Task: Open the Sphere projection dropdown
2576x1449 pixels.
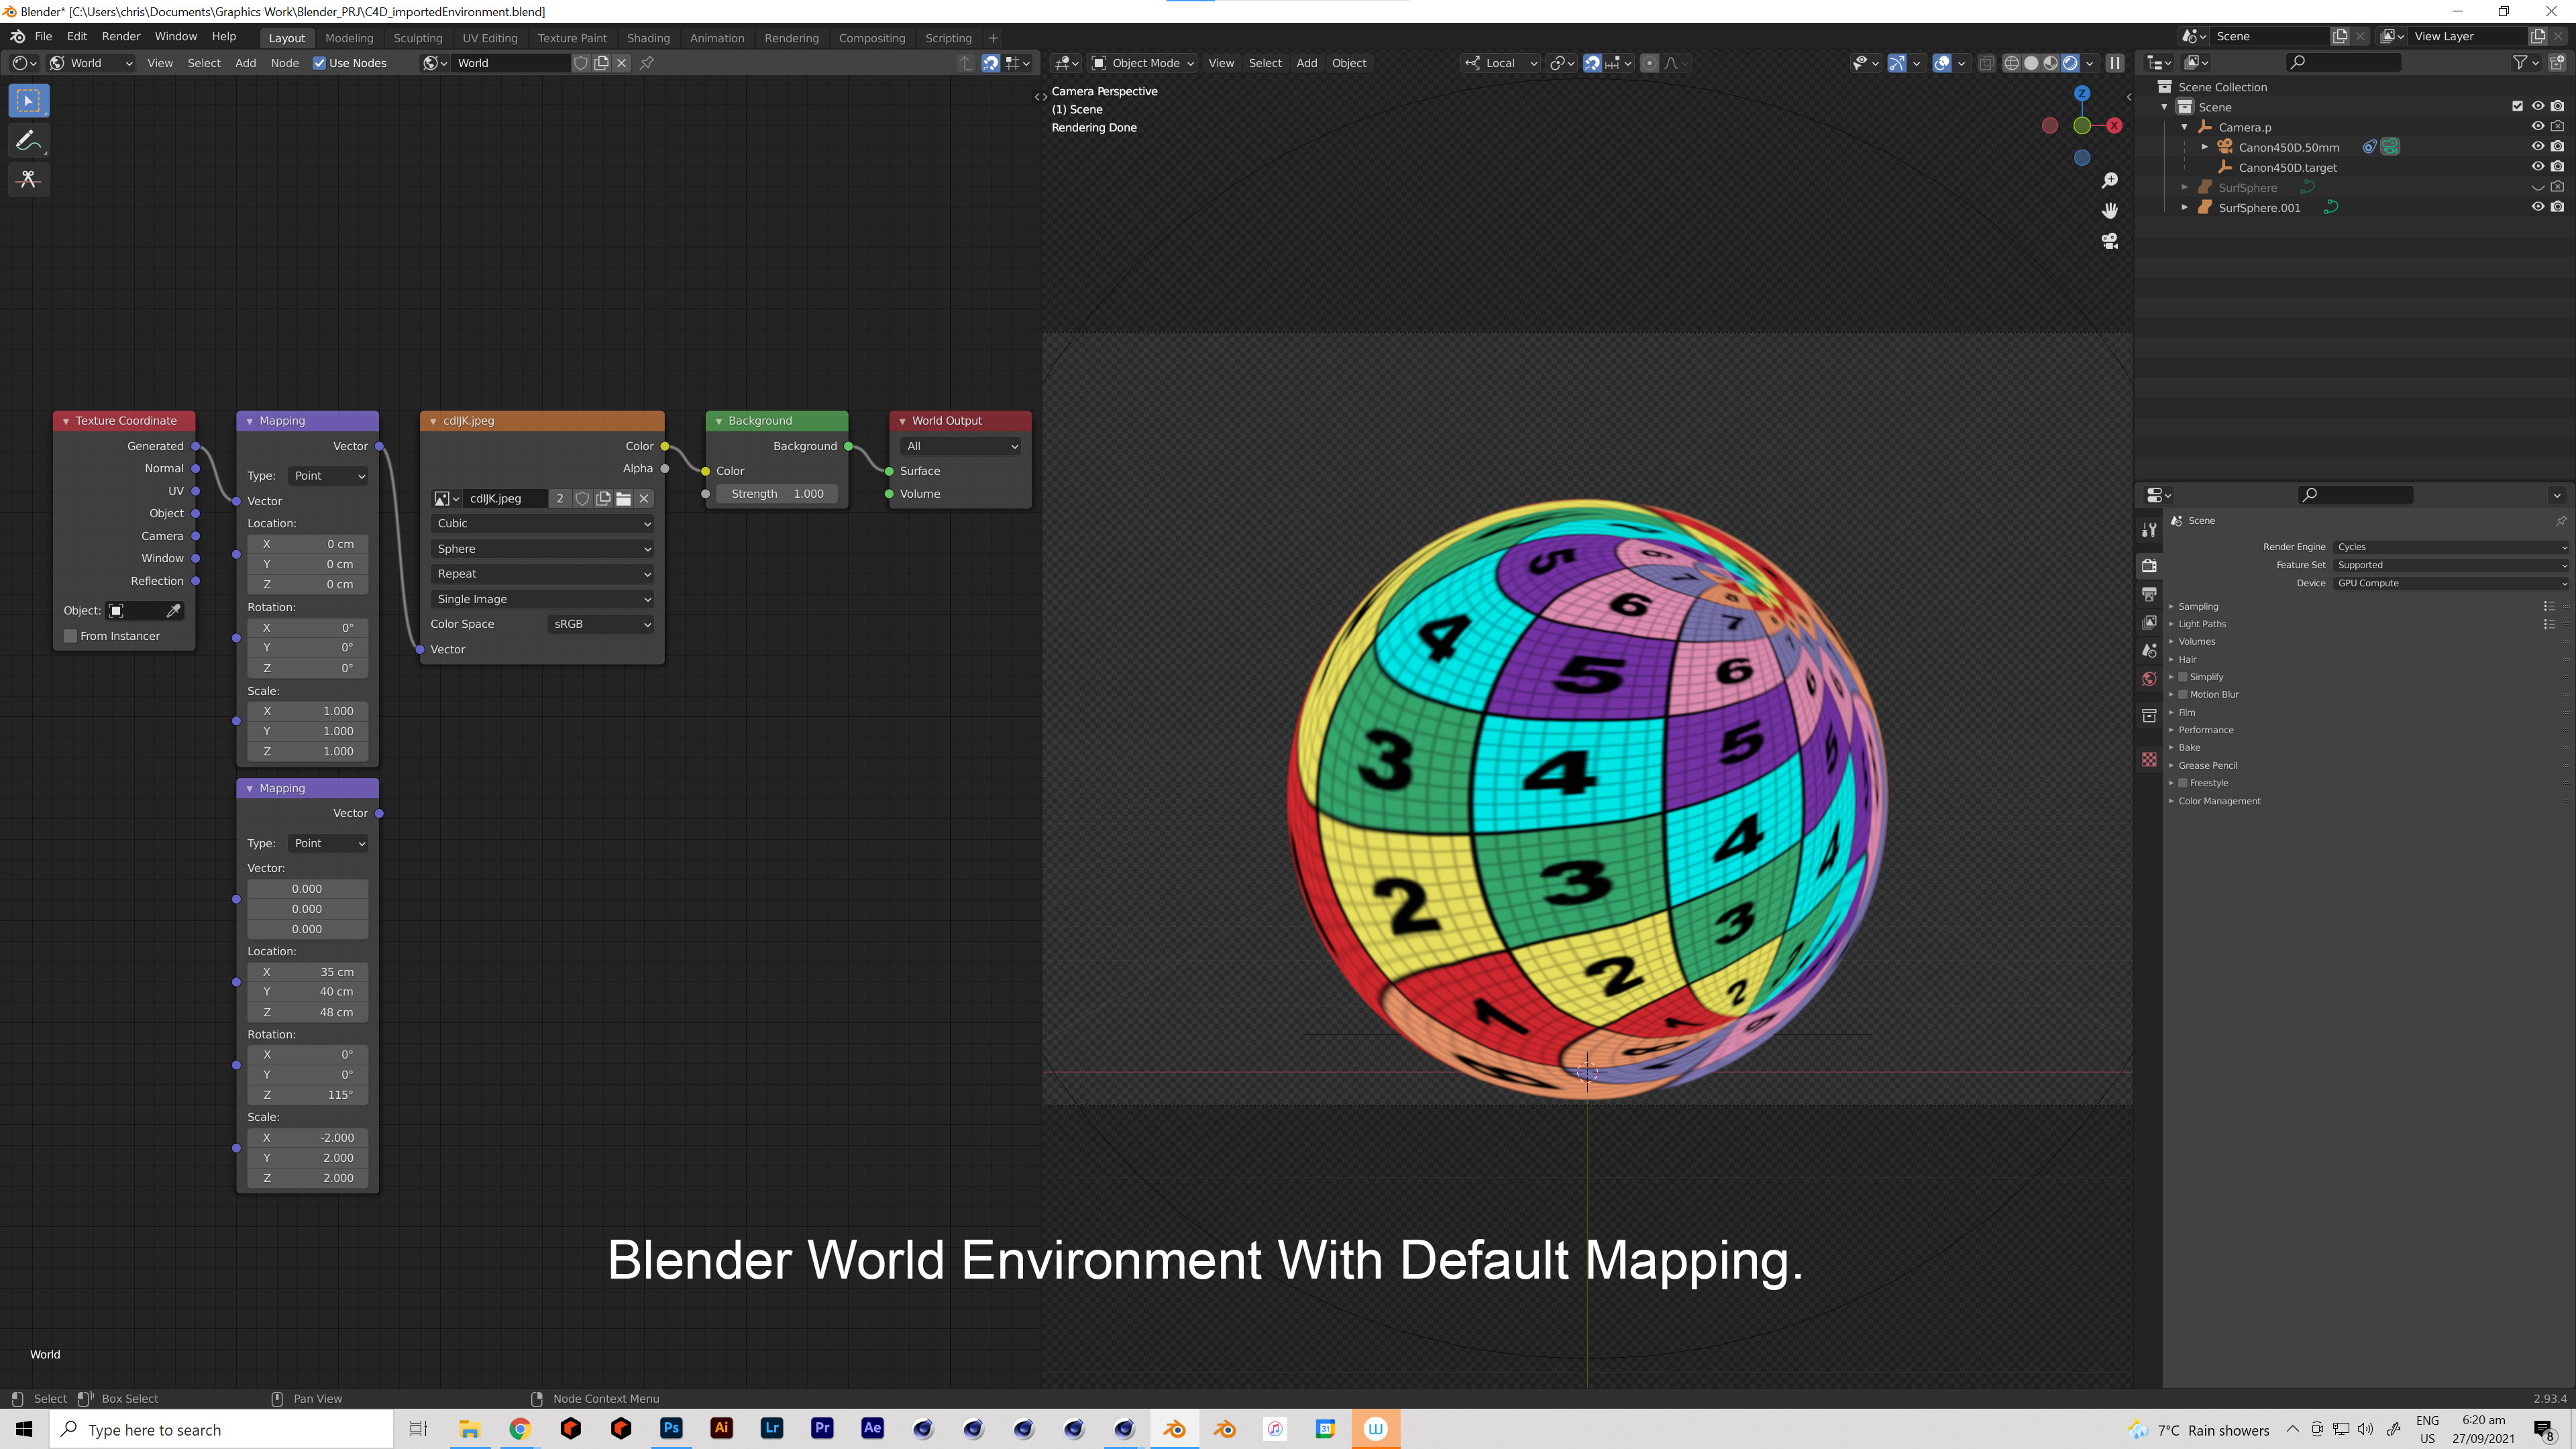Action: [x=543, y=549]
